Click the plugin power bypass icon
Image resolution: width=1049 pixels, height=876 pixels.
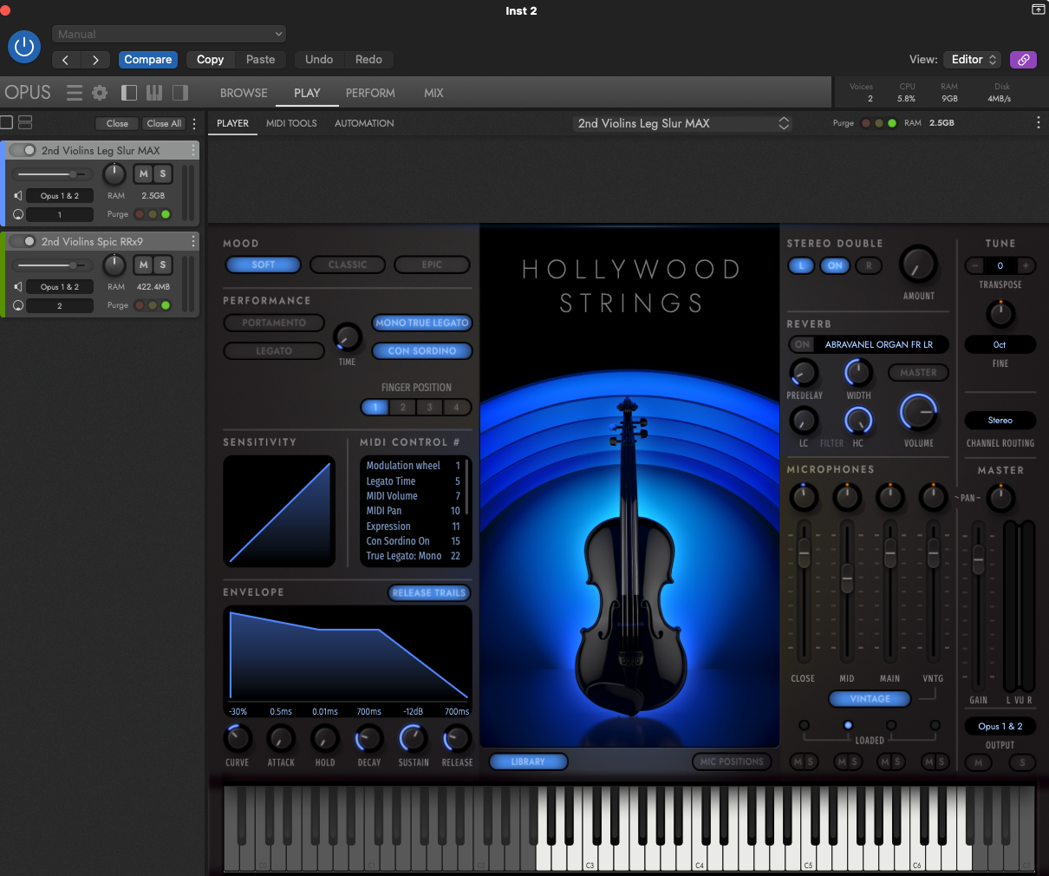point(24,47)
